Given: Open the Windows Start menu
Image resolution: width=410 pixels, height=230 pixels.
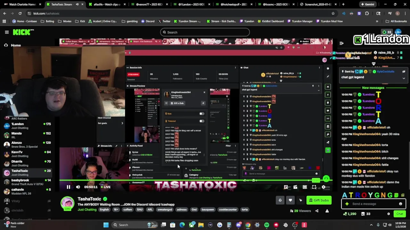Looking at the screenshot, I should [106, 225].
